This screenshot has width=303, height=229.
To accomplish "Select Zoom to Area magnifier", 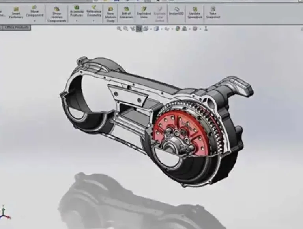I will click(126, 29).
